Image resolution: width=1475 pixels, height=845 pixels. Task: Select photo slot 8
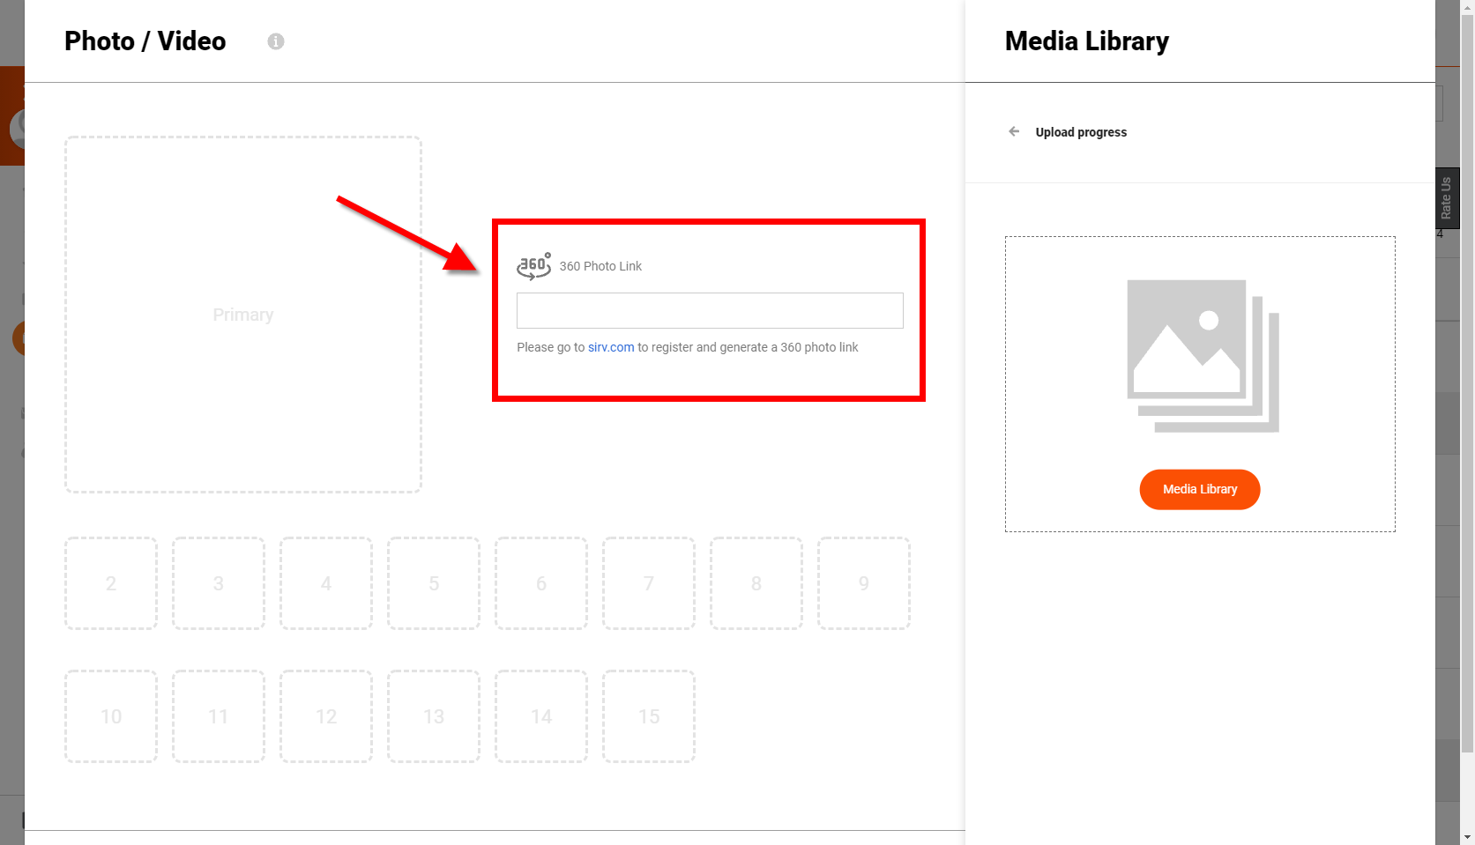click(x=756, y=583)
